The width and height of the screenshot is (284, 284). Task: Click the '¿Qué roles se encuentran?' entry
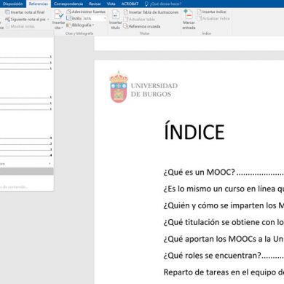coord(213,256)
